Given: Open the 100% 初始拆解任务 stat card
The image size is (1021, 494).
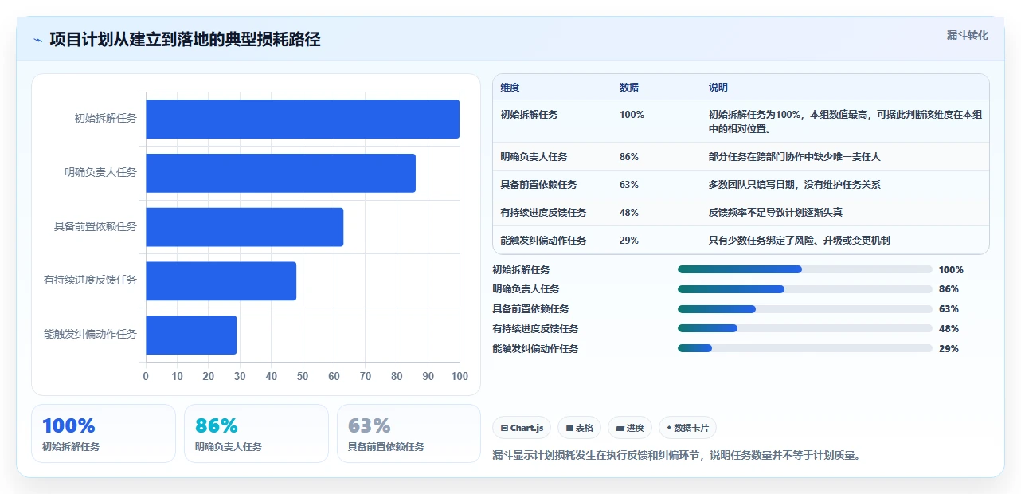Looking at the screenshot, I should pos(104,433).
